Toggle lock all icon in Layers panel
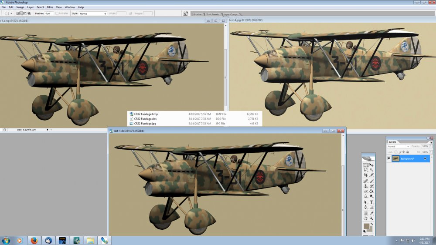 [x=407, y=152]
